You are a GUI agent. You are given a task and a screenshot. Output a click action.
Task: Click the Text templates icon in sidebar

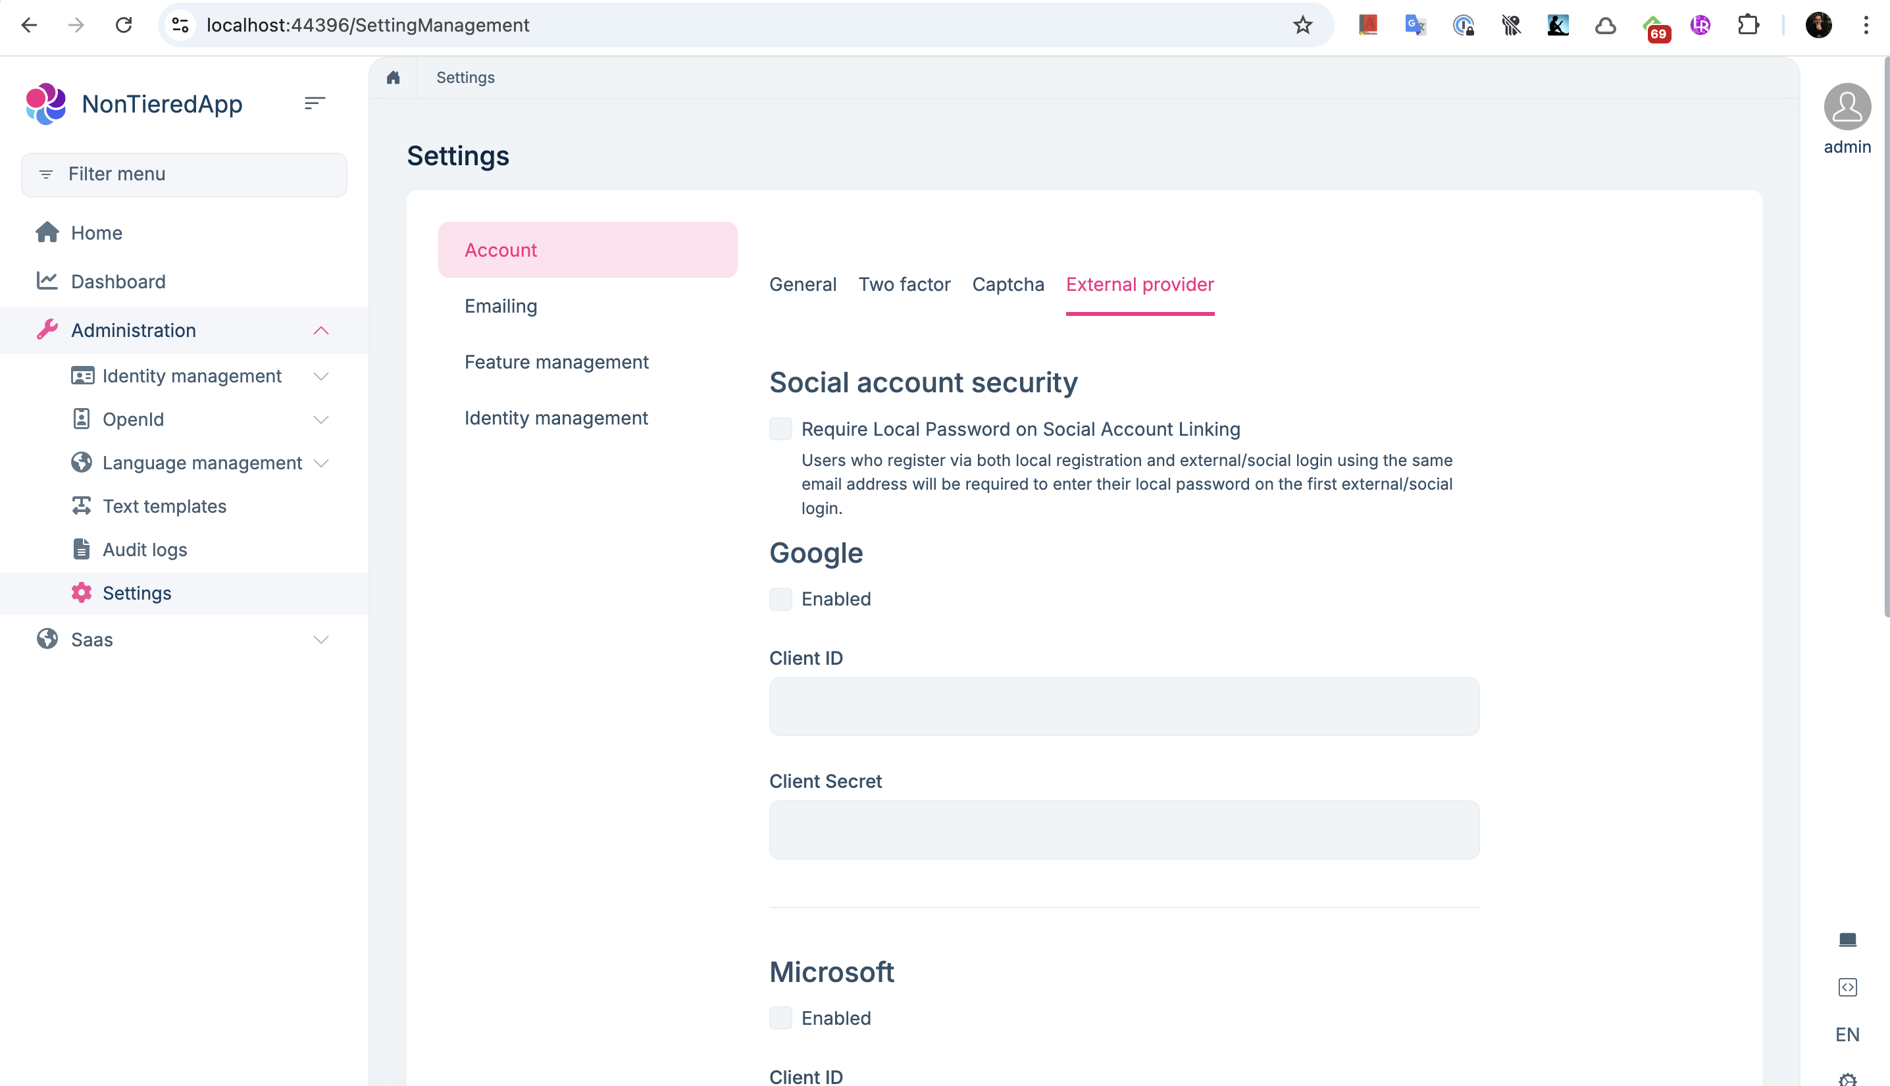pos(81,506)
